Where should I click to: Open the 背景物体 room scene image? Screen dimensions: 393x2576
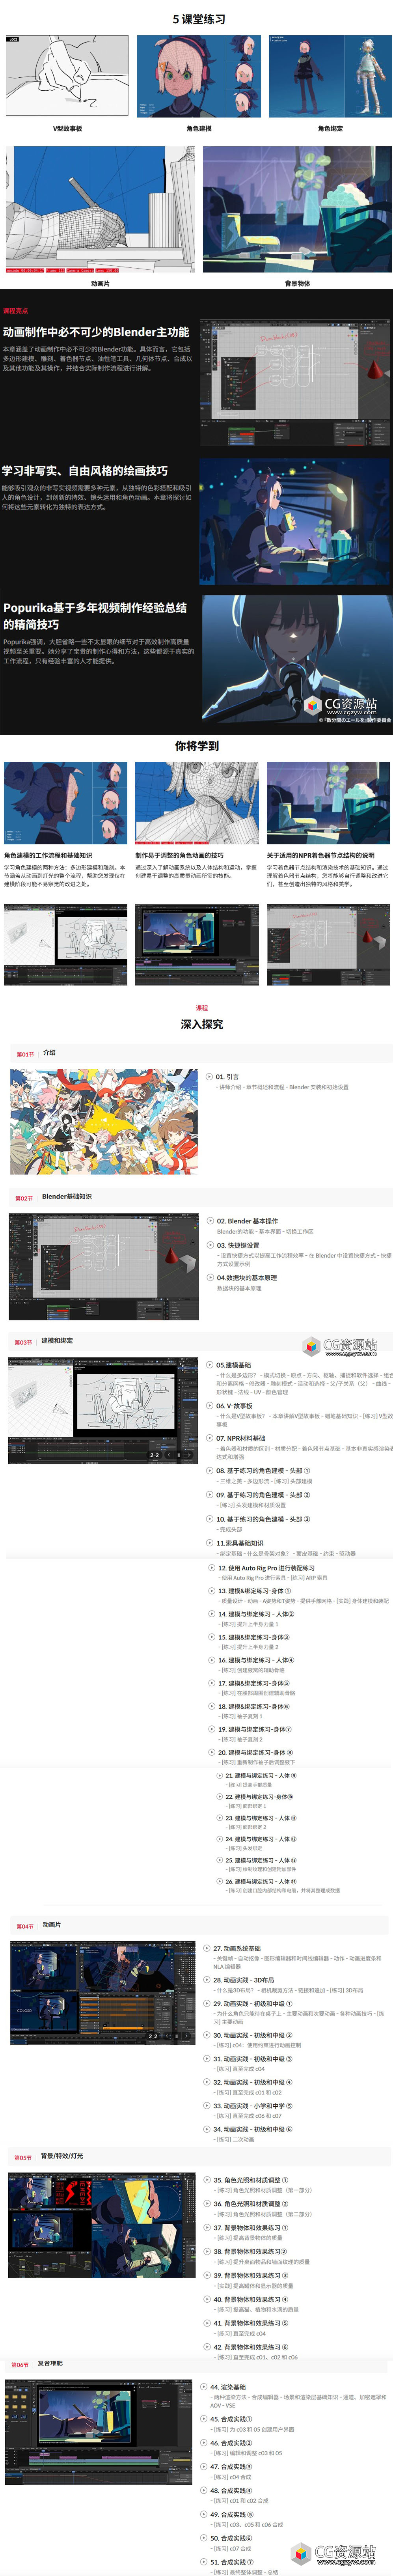[297, 210]
